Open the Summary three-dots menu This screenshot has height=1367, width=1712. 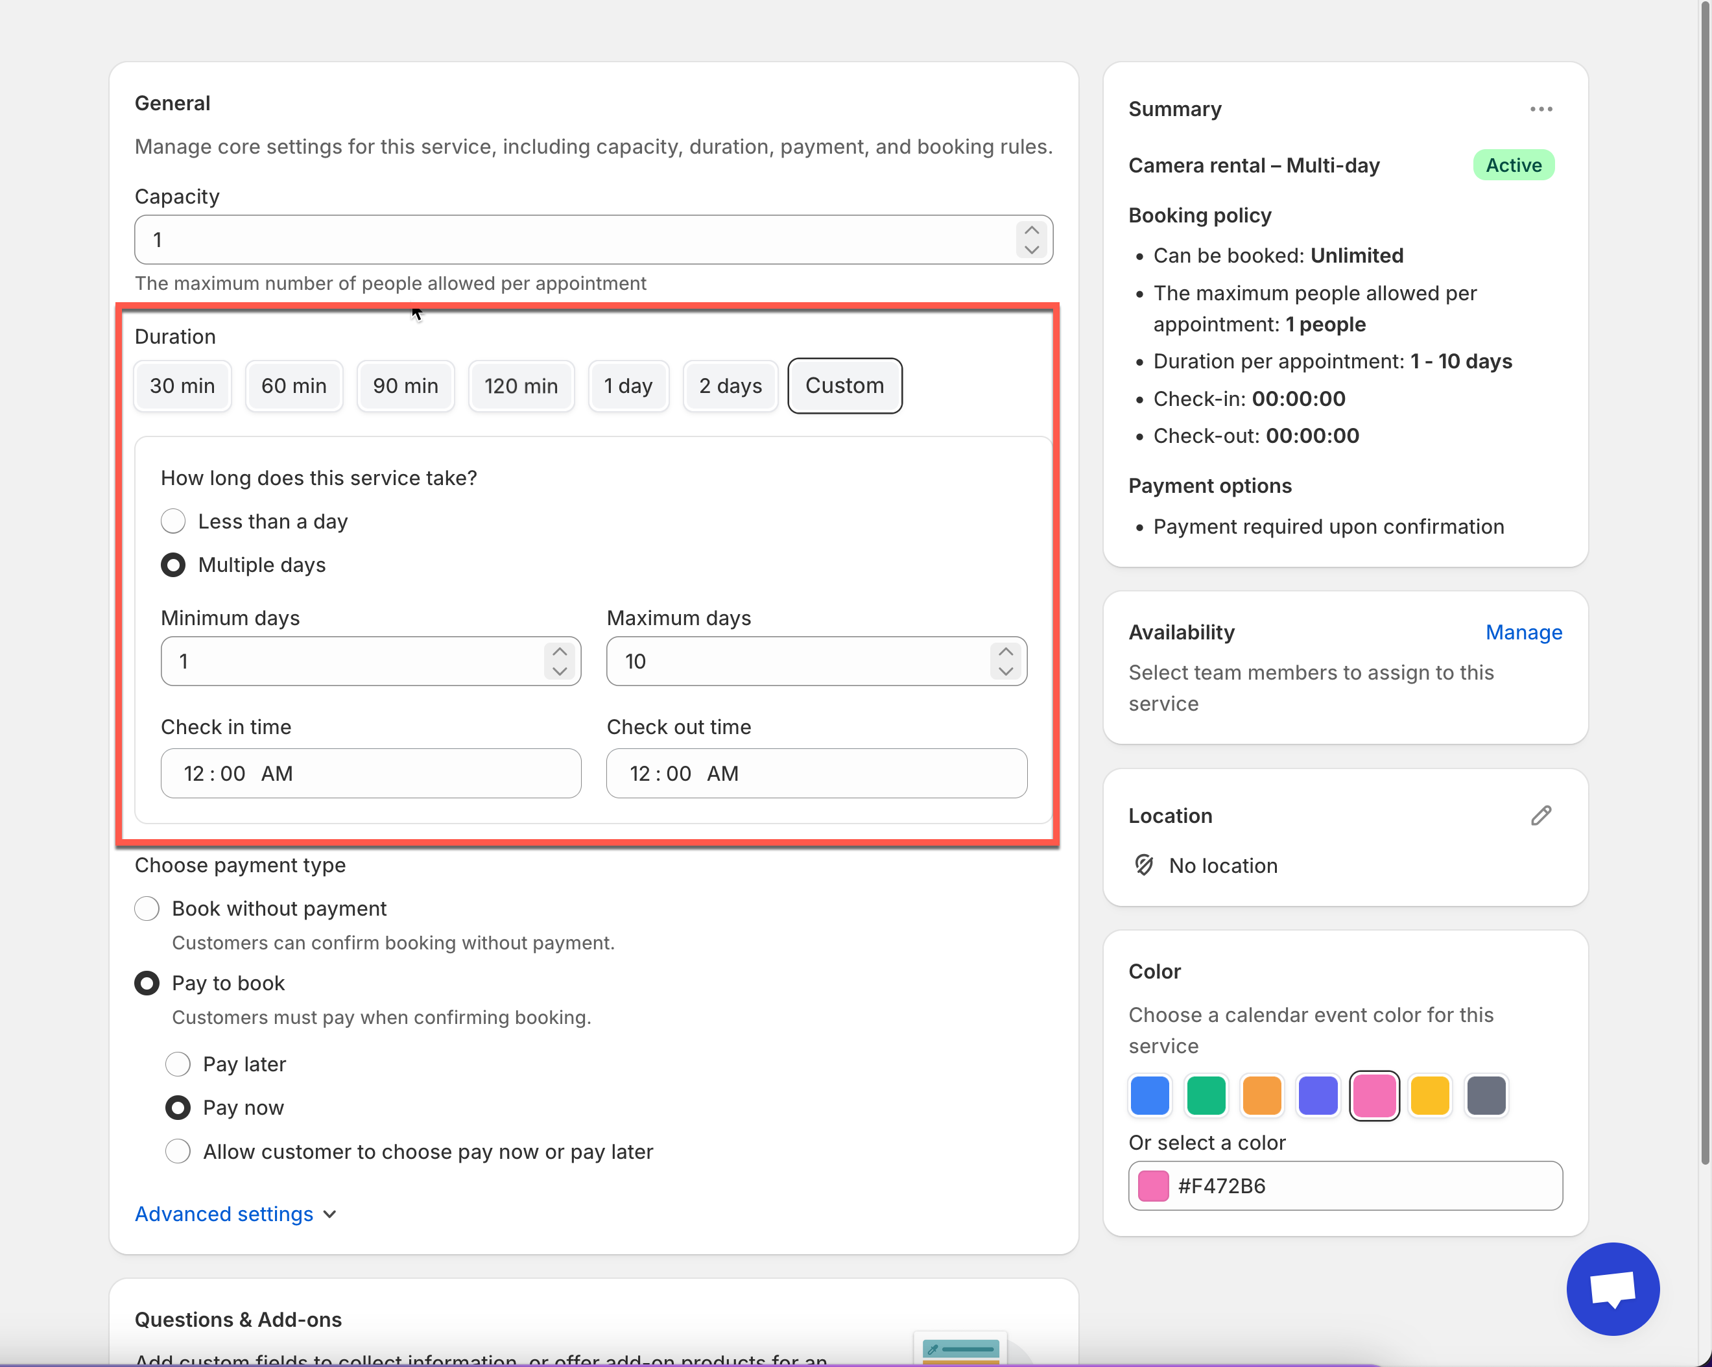[1541, 110]
